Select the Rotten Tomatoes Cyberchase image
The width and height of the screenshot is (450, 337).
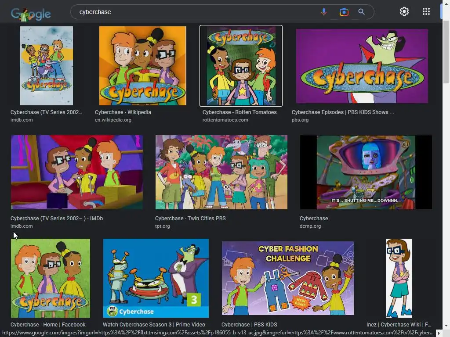tap(241, 66)
